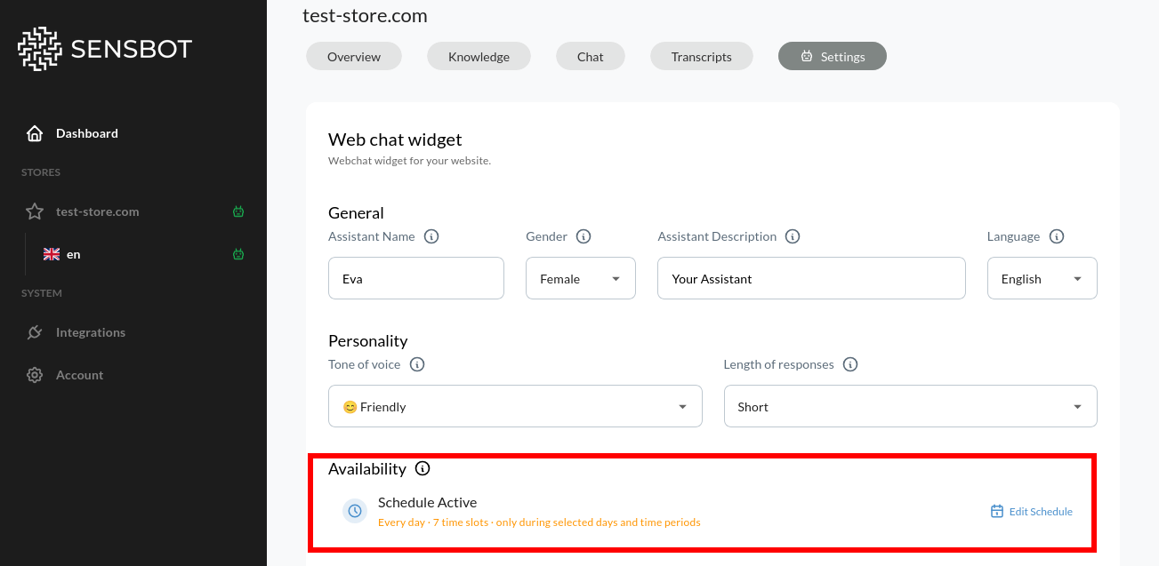Screen dimensions: 1159x566
Task: Click the info icon beside Tone of voice
Action: 417,364
